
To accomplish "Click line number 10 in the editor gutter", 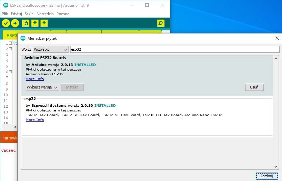I will click(6, 95).
